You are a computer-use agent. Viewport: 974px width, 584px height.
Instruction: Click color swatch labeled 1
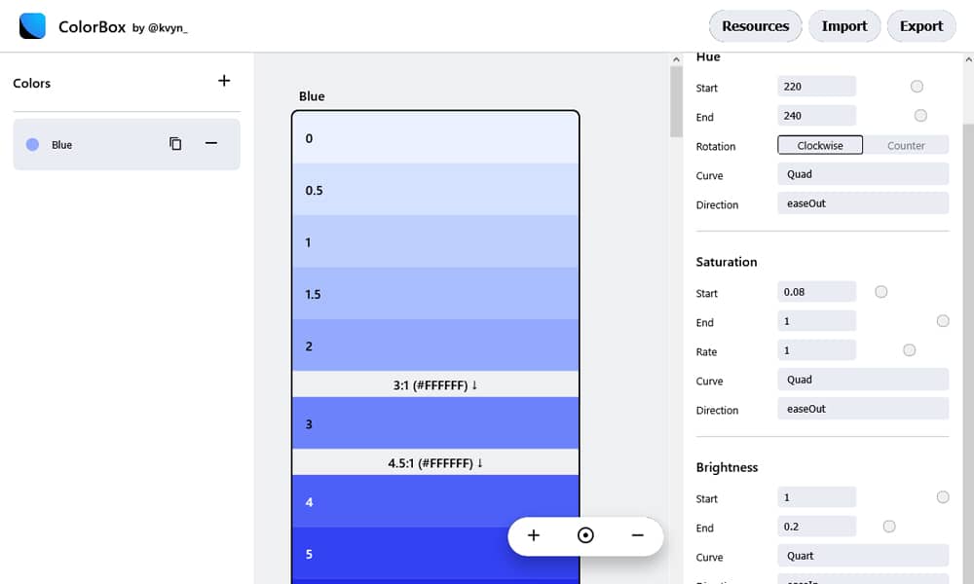pyautogui.click(x=435, y=241)
